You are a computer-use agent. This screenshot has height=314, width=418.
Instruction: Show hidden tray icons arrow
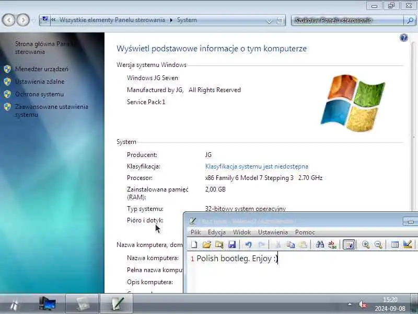click(350, 304)
